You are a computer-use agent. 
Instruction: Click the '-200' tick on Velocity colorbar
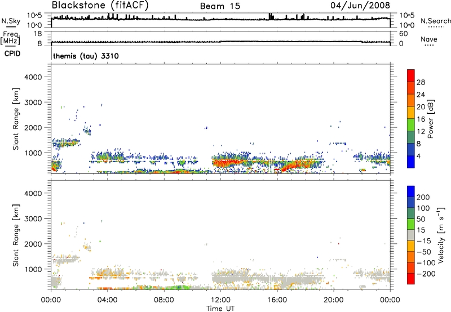pyautogui.click(x=426, y=274)
